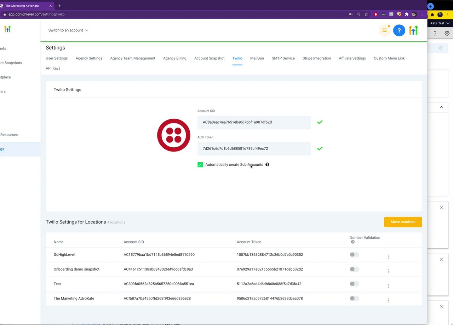Image resolution: width=453 pixels, height=325 pixels.
Task: Open the Affiliate Settings tab
Action: coord(352,58)
